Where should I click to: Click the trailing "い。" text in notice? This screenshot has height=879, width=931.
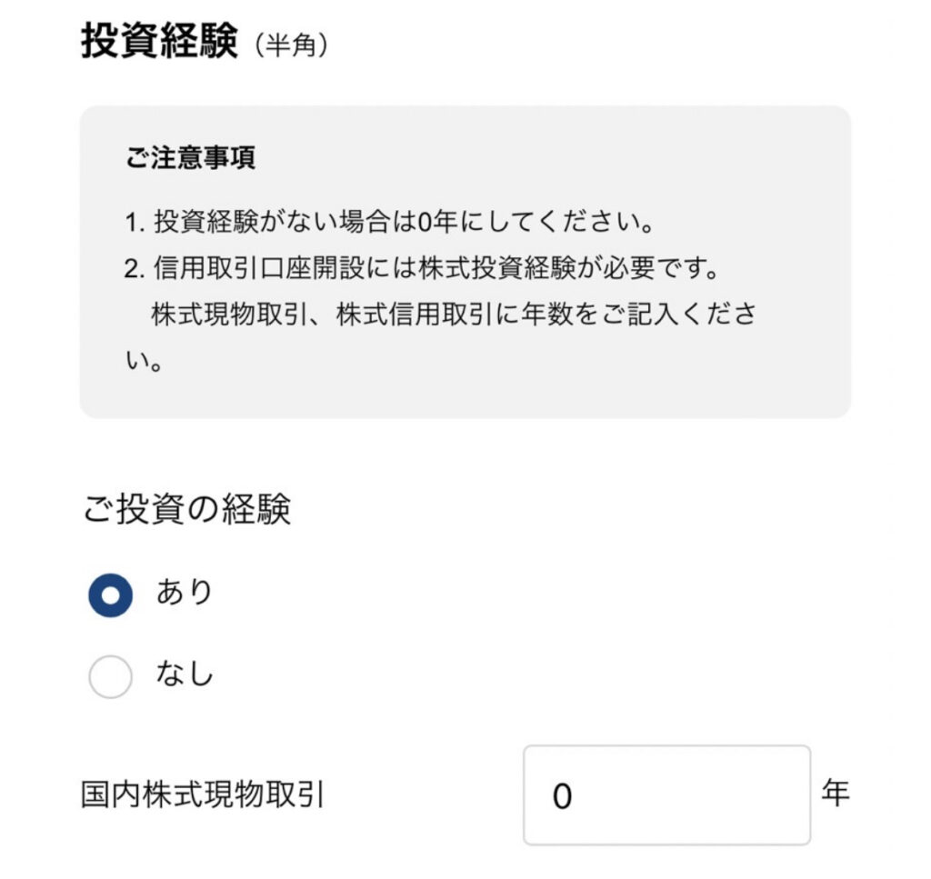[x=144, y=365]
